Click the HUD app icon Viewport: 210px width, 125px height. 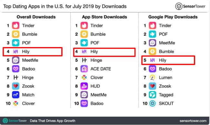[84, 86]
